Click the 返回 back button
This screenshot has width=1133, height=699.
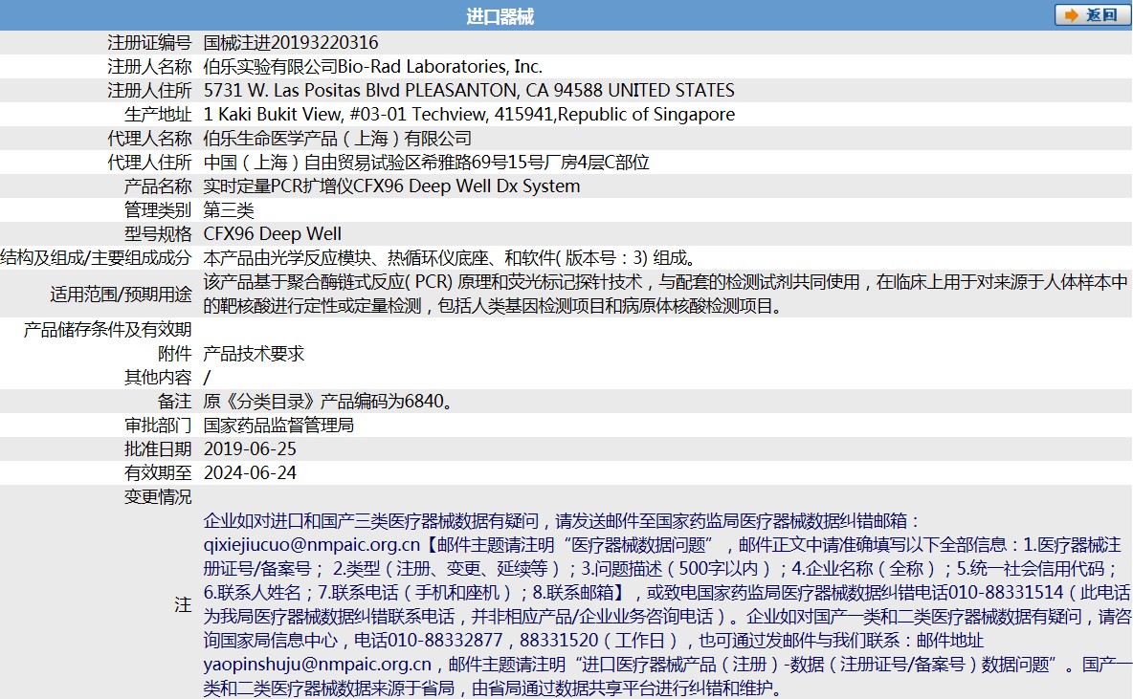1092,15
